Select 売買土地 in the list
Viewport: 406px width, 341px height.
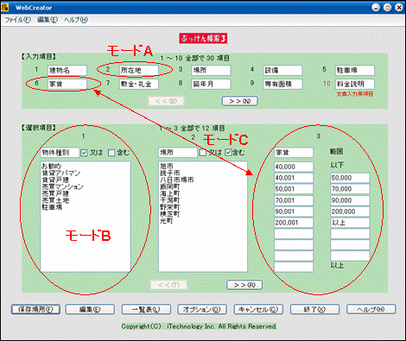click(x=55, y=200)
